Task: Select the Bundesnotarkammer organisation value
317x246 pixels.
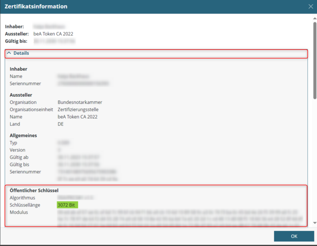Action: click(x=79, y=102)
